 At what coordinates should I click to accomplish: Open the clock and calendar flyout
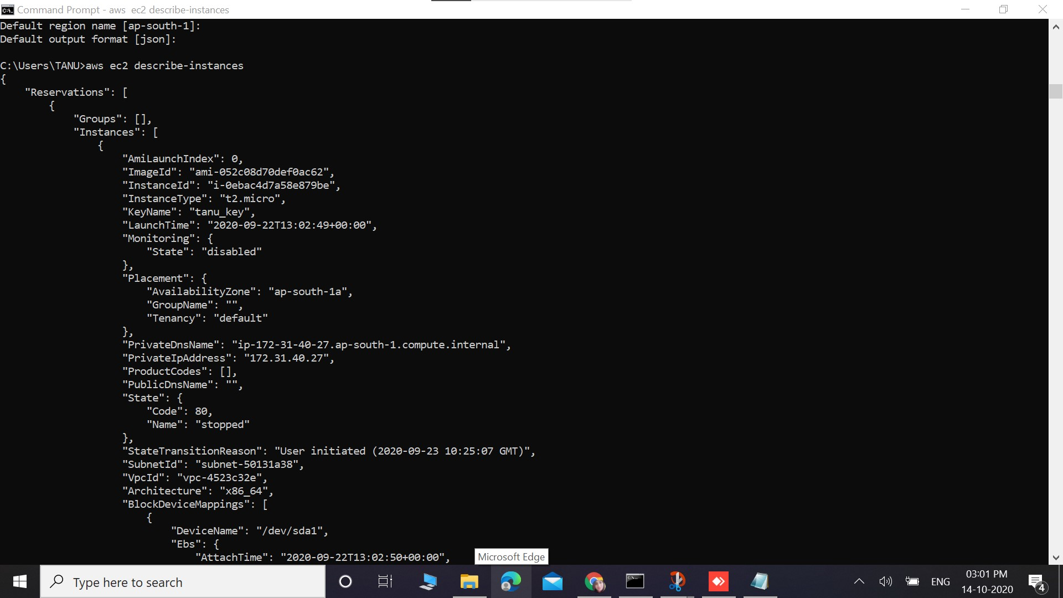(x=987, y=582)
